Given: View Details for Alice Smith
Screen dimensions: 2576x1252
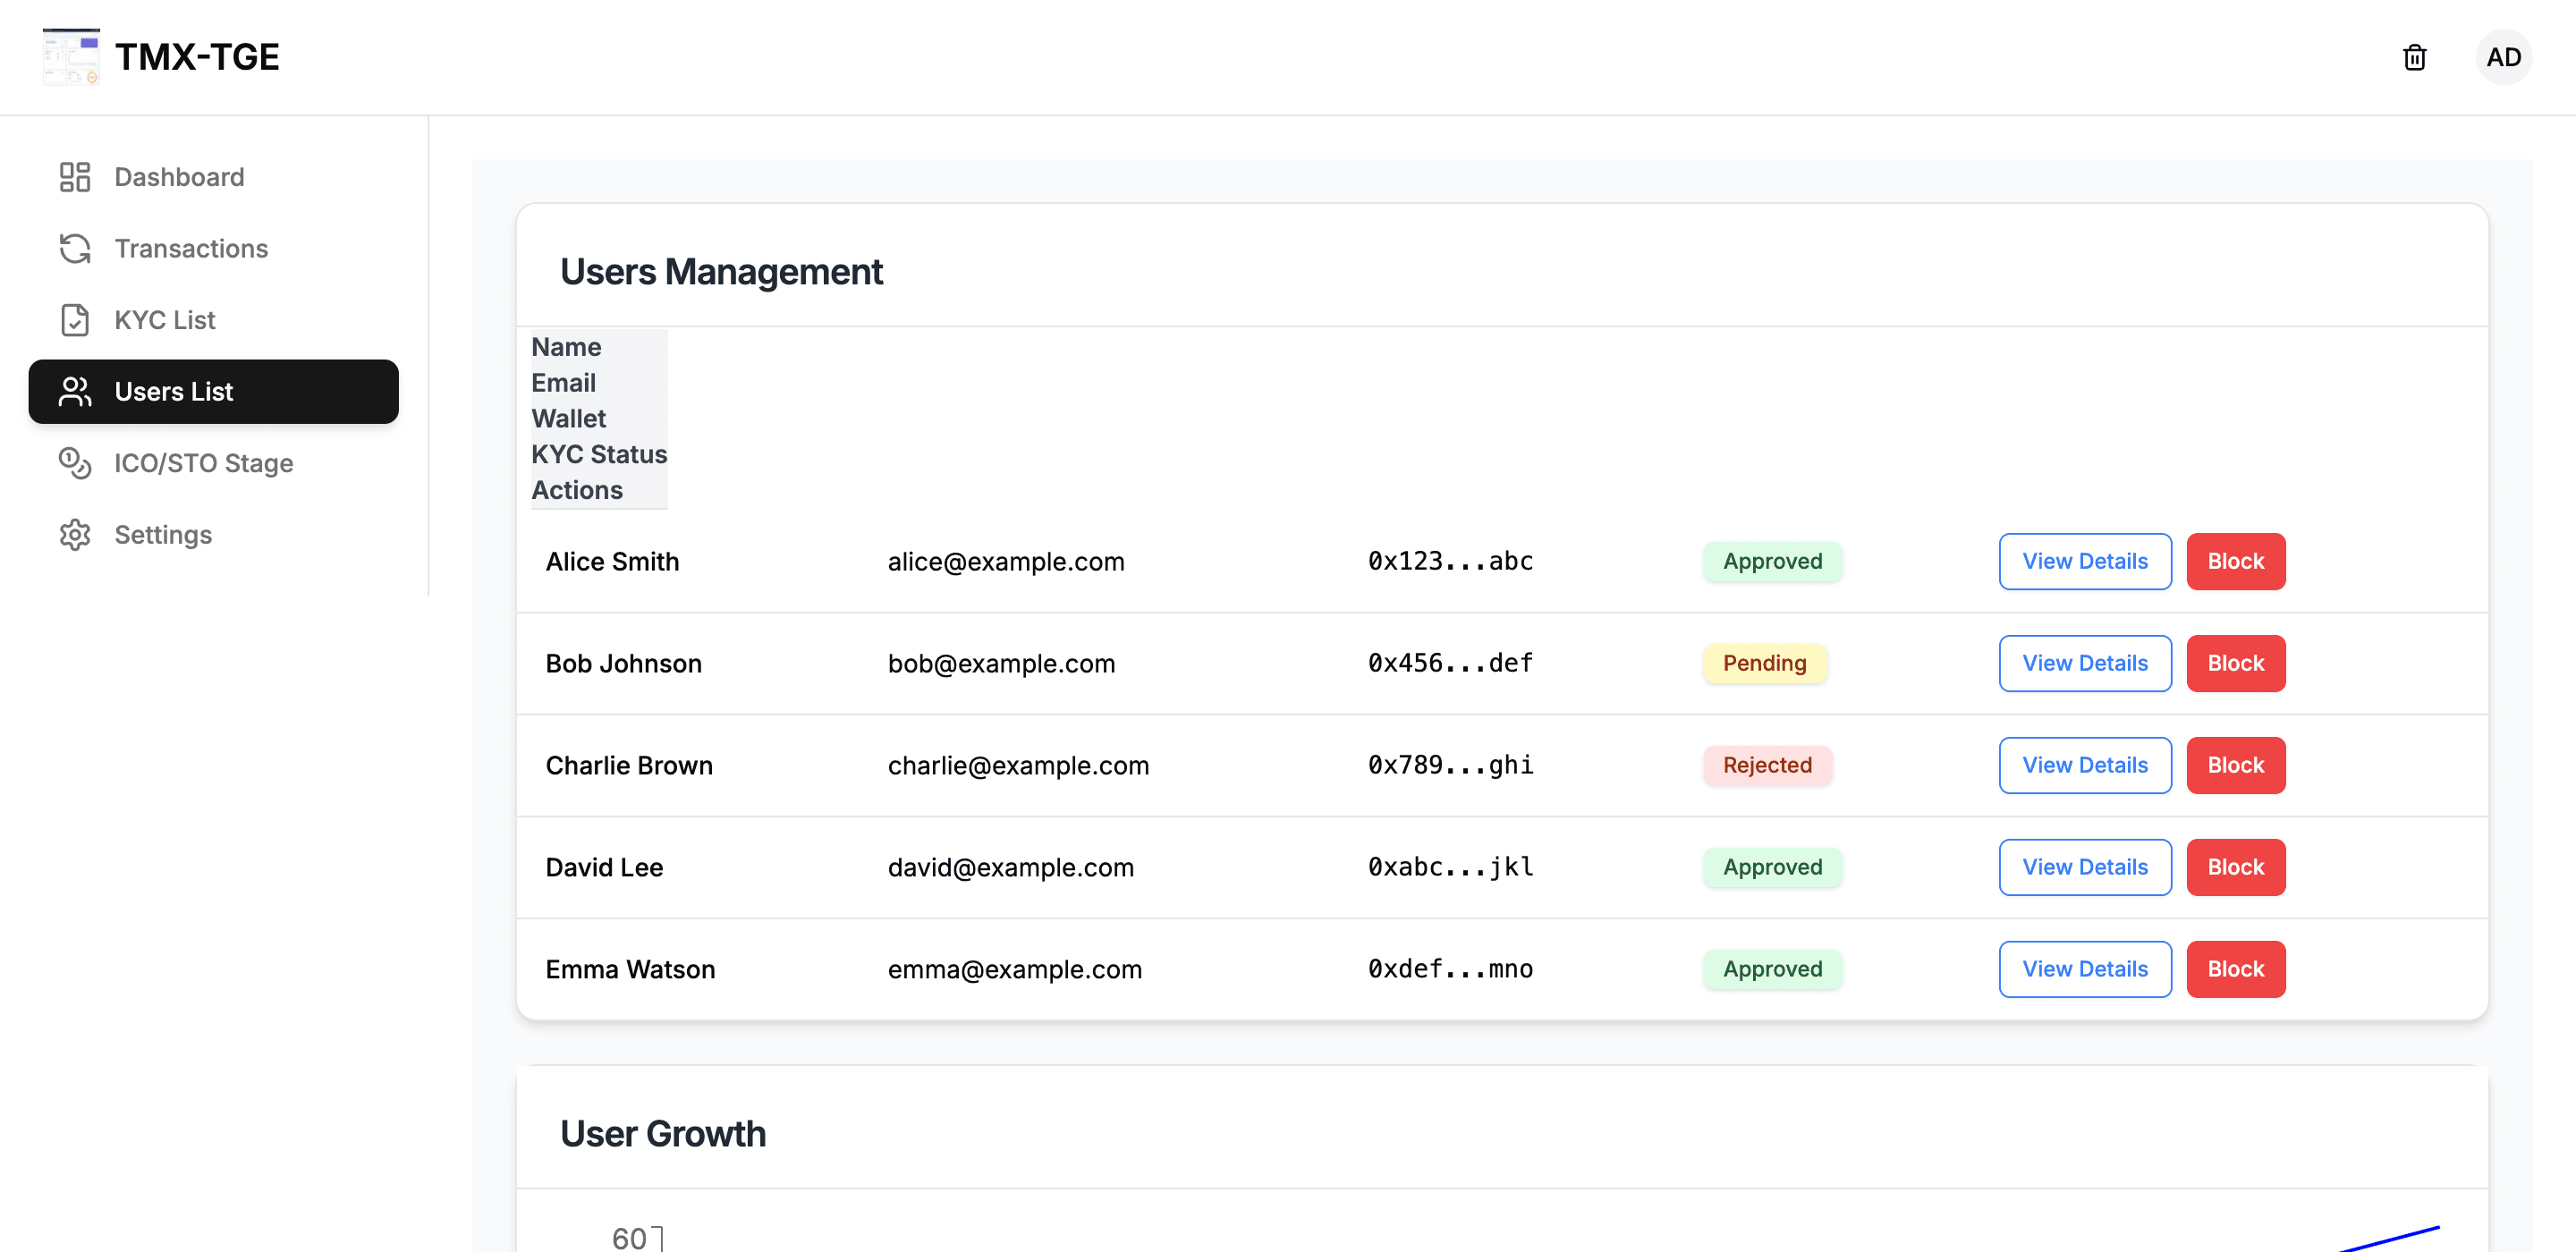Looking at the screenshot, I should pos(2085,561).
